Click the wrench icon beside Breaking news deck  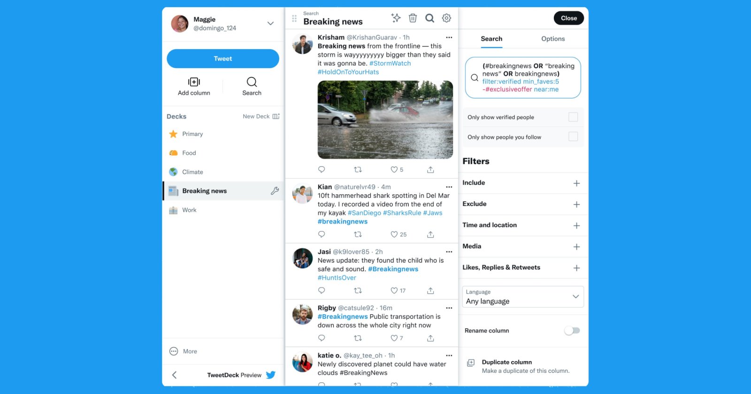pos(275,191)
